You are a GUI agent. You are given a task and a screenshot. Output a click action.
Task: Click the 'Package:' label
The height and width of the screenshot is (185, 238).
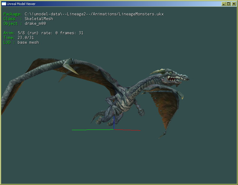point(13,14)
